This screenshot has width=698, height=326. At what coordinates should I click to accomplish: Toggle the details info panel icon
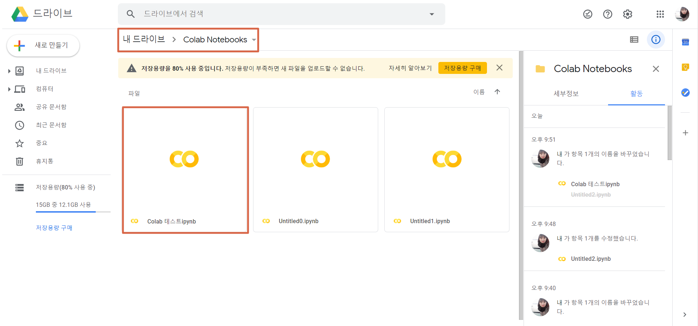point(656,39)
